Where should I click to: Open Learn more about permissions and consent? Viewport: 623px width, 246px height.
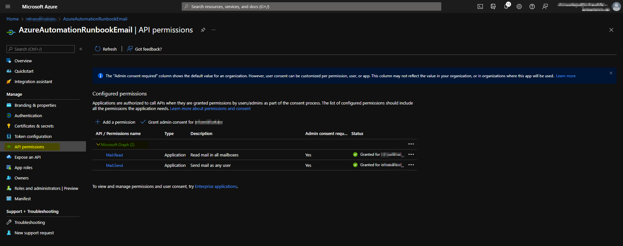210,109
